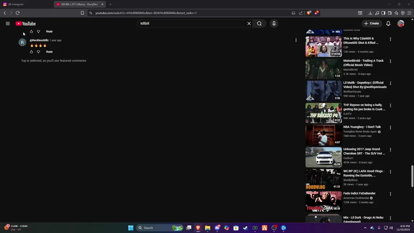Open Lil Malik - DopeBoyz video title
Image resolution: width=414 pixels, height=233 pixels.
[365, 85]
